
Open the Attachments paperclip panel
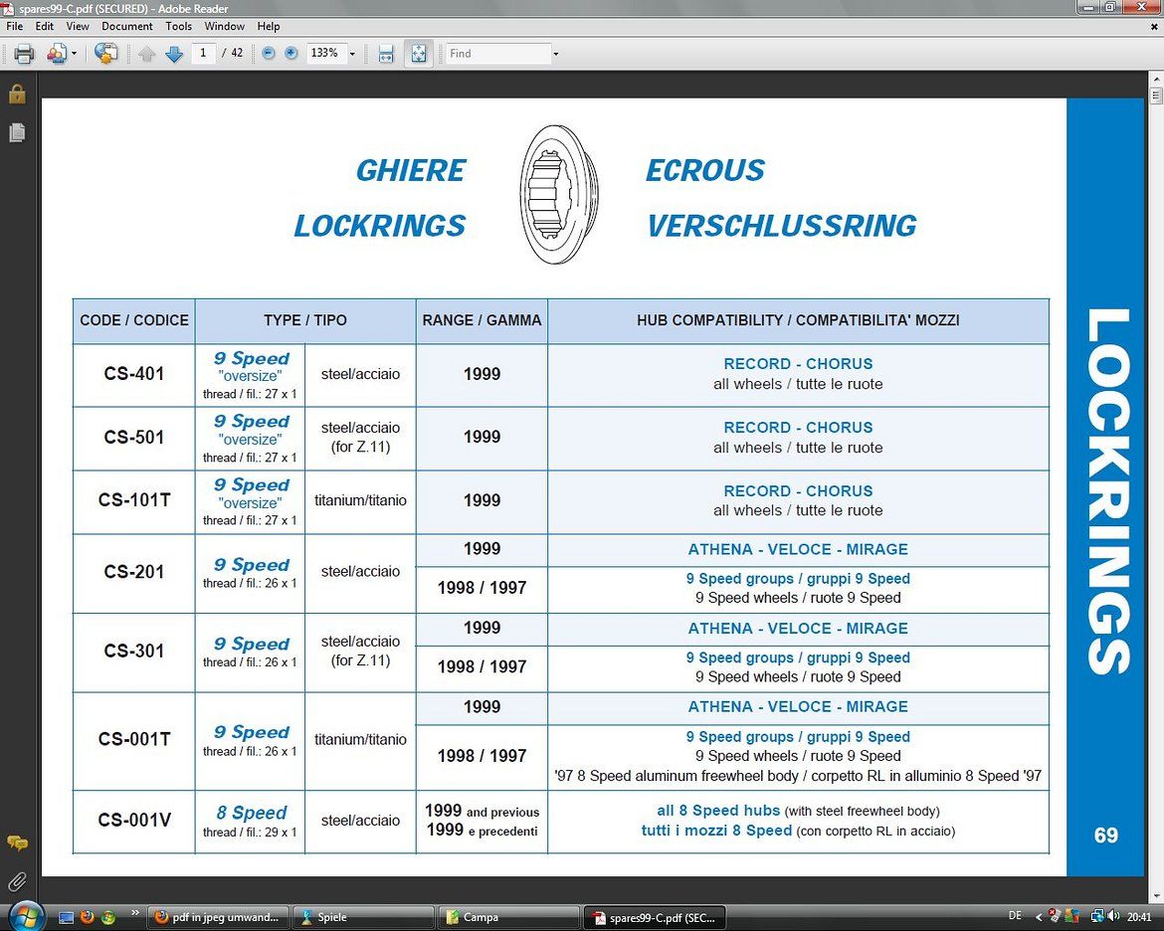tap(17, 881)
